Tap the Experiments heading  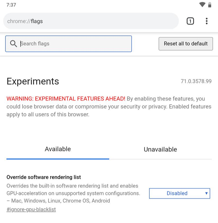33,81
